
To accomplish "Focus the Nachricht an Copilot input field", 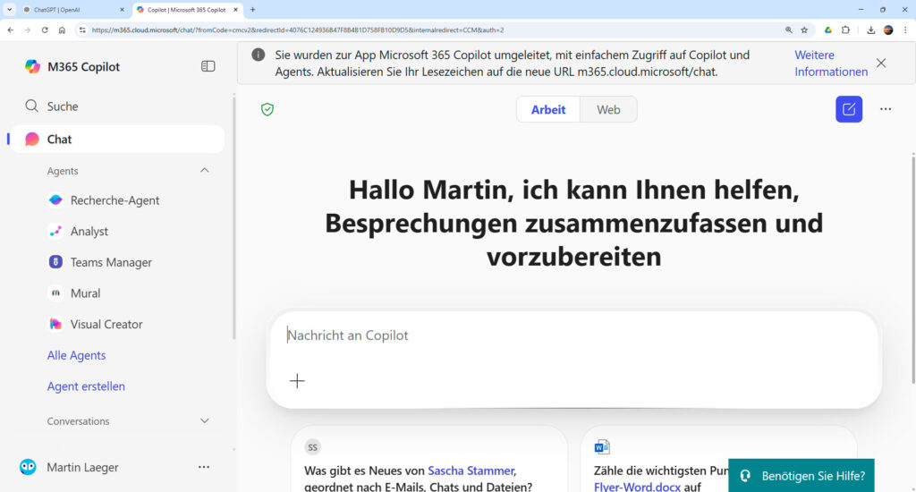I will pyautogui.click(x=573, y=335).
